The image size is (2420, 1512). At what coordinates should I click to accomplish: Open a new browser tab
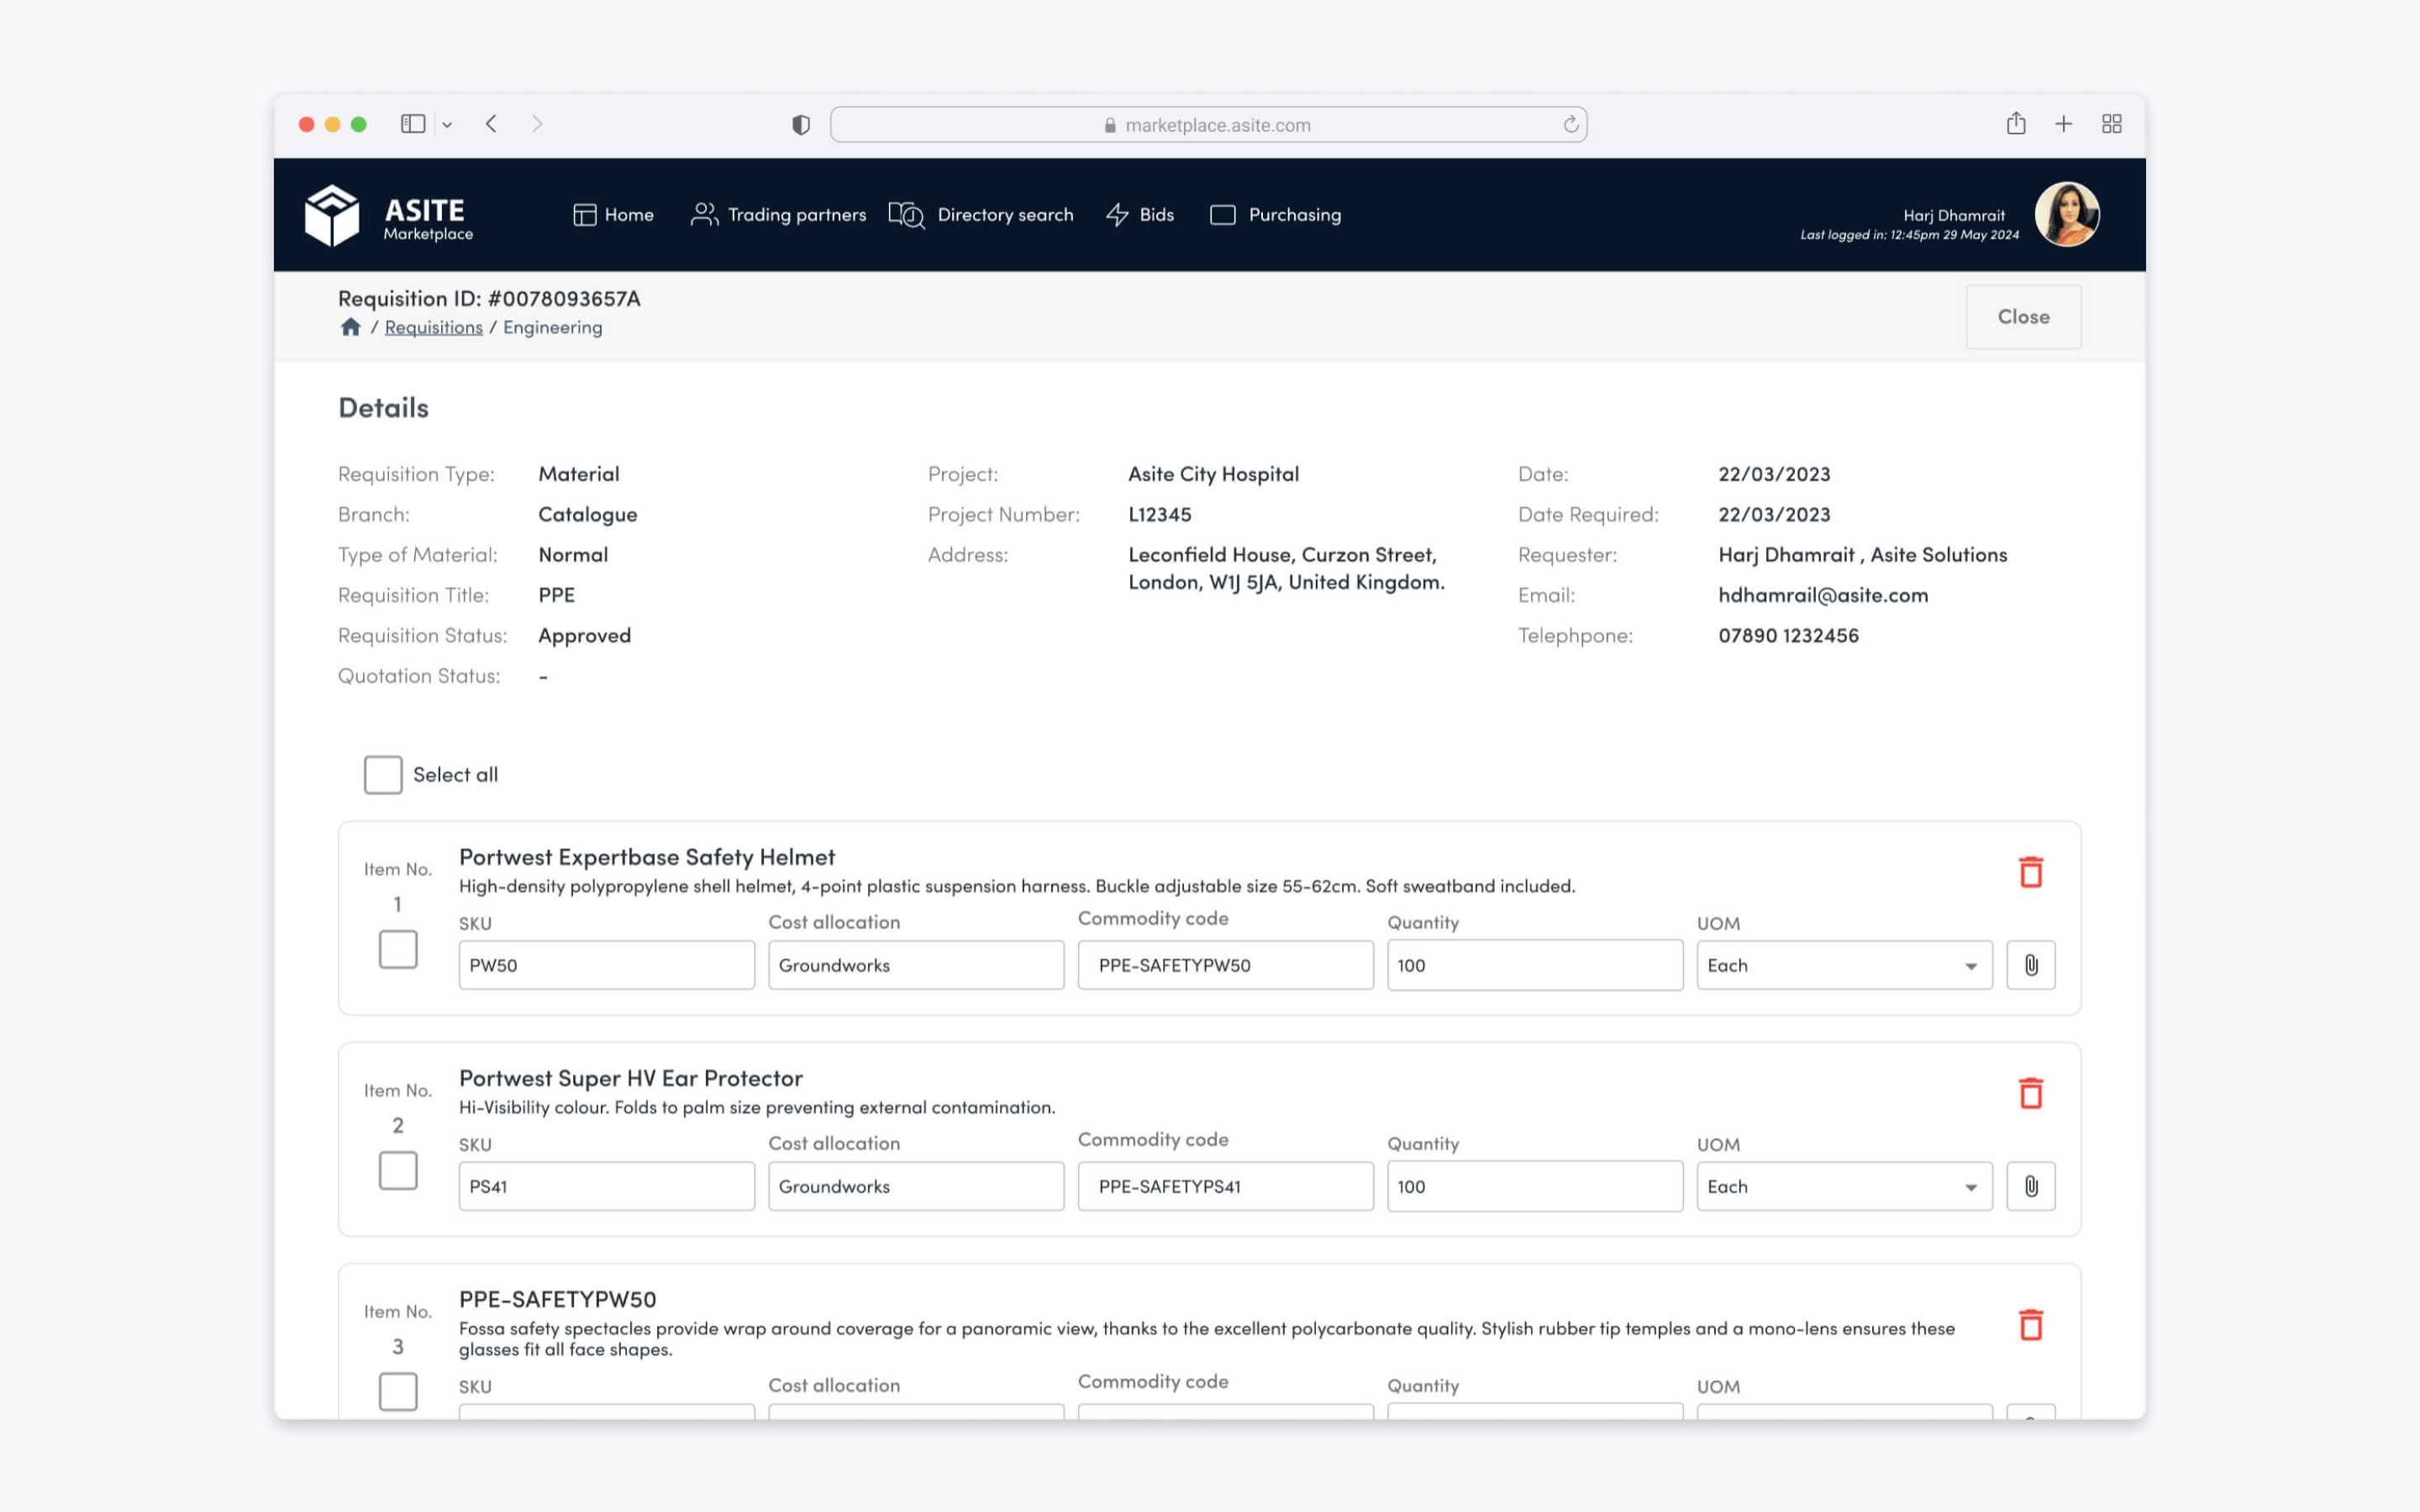[2063, 124]
